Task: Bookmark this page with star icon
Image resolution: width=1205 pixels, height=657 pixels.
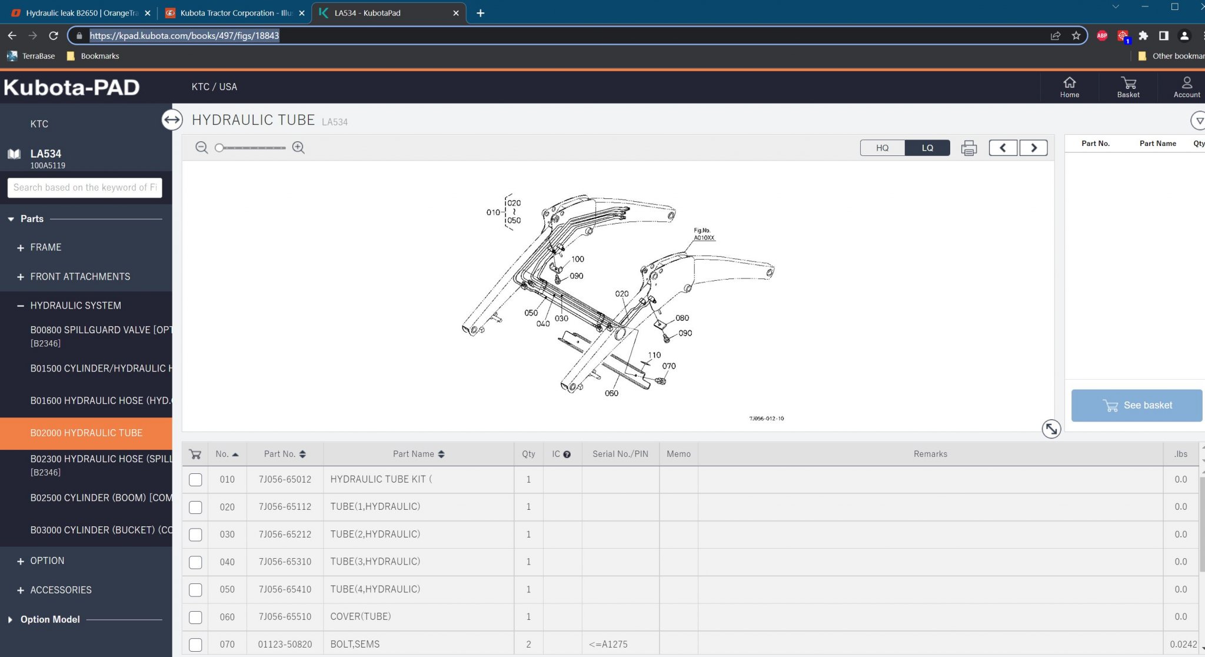Action: click(x=1076, y=36)
